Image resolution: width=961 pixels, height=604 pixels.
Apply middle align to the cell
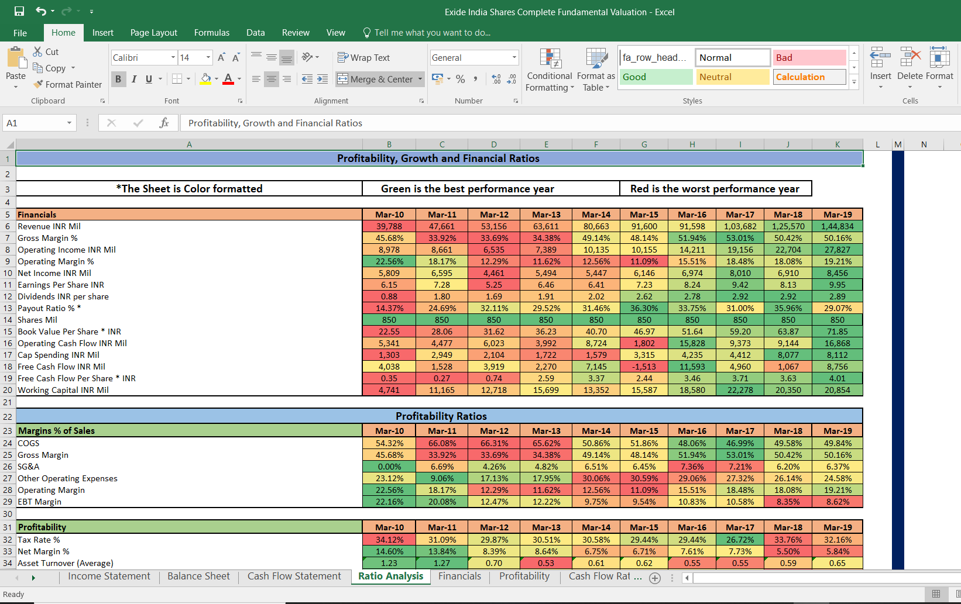point(272,57)
